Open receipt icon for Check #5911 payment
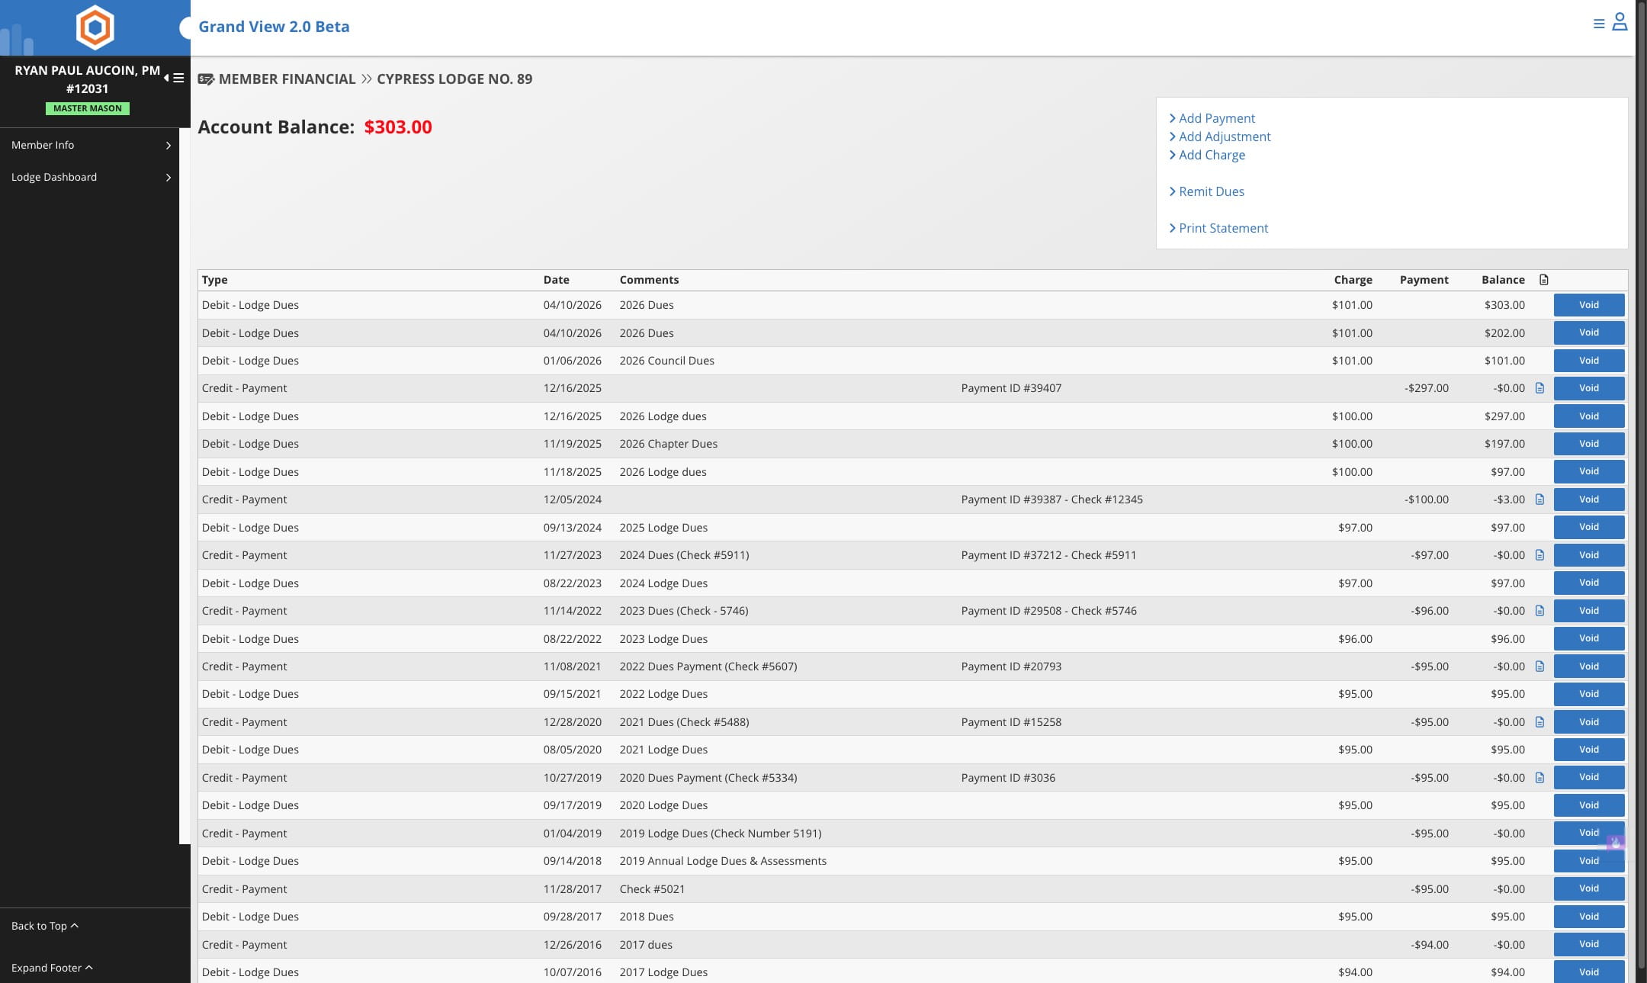The width and height of the screenshot is (1647, 983). click(x=1539, y=555)
